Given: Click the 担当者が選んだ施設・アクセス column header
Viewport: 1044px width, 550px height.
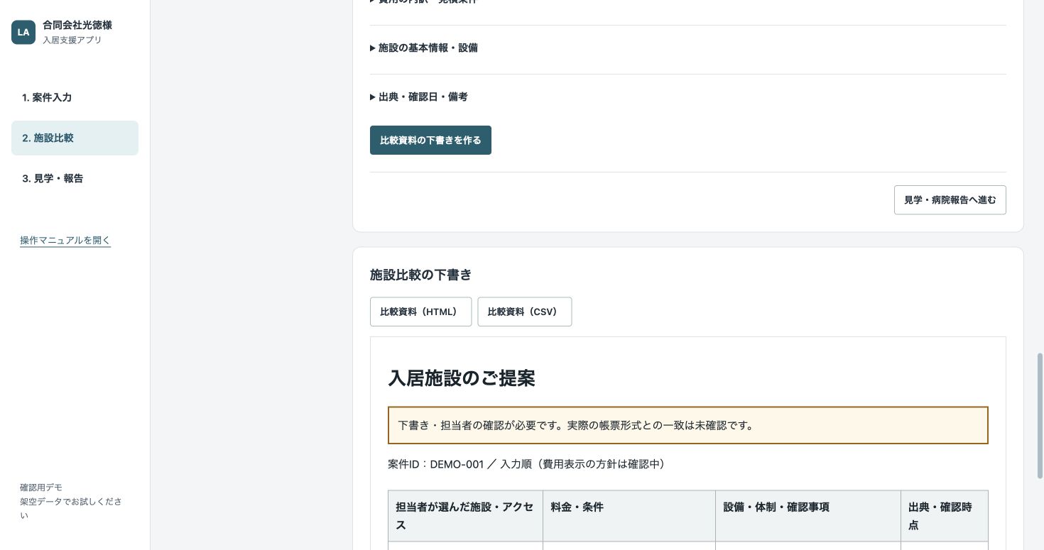Looking at the screenshot, I should pyautogui.click(x=465, y=516).
